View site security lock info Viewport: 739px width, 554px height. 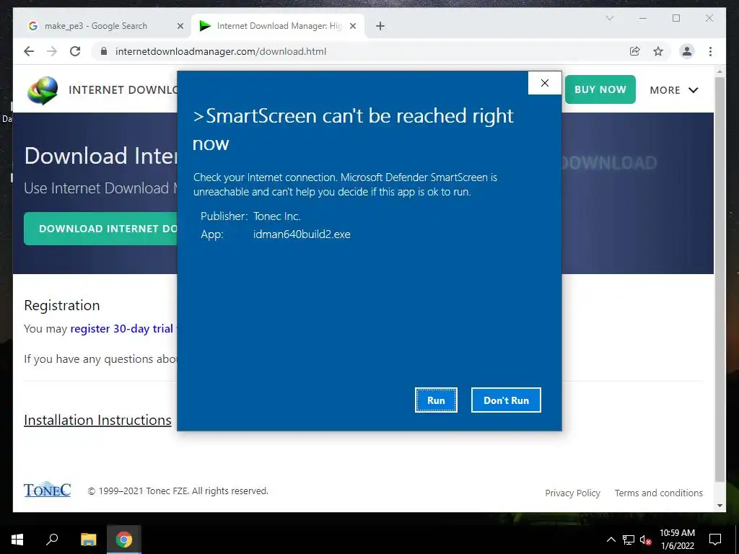pos(104,51)
